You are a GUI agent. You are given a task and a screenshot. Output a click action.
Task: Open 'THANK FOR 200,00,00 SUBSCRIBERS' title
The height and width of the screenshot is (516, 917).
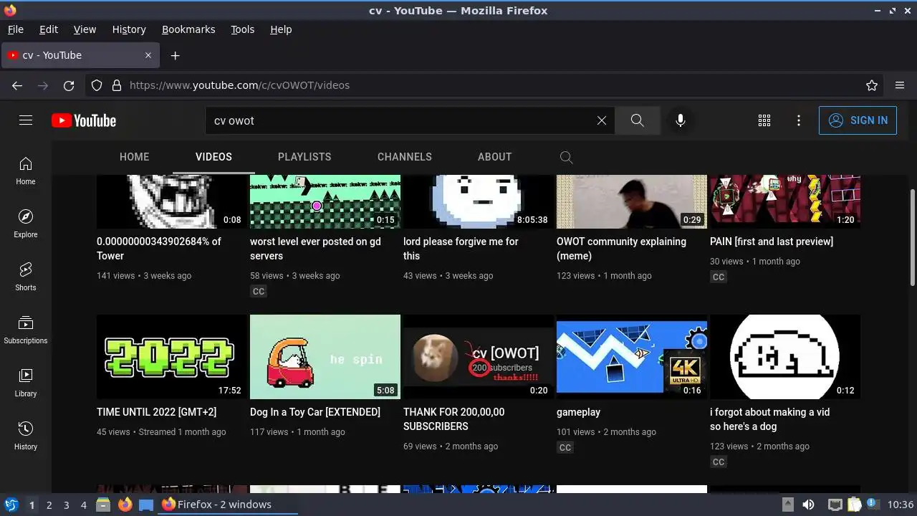click(454, 419)
